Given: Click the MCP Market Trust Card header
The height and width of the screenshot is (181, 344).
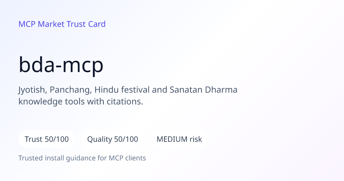Looking at the screenshot, I should pos(62,24).
